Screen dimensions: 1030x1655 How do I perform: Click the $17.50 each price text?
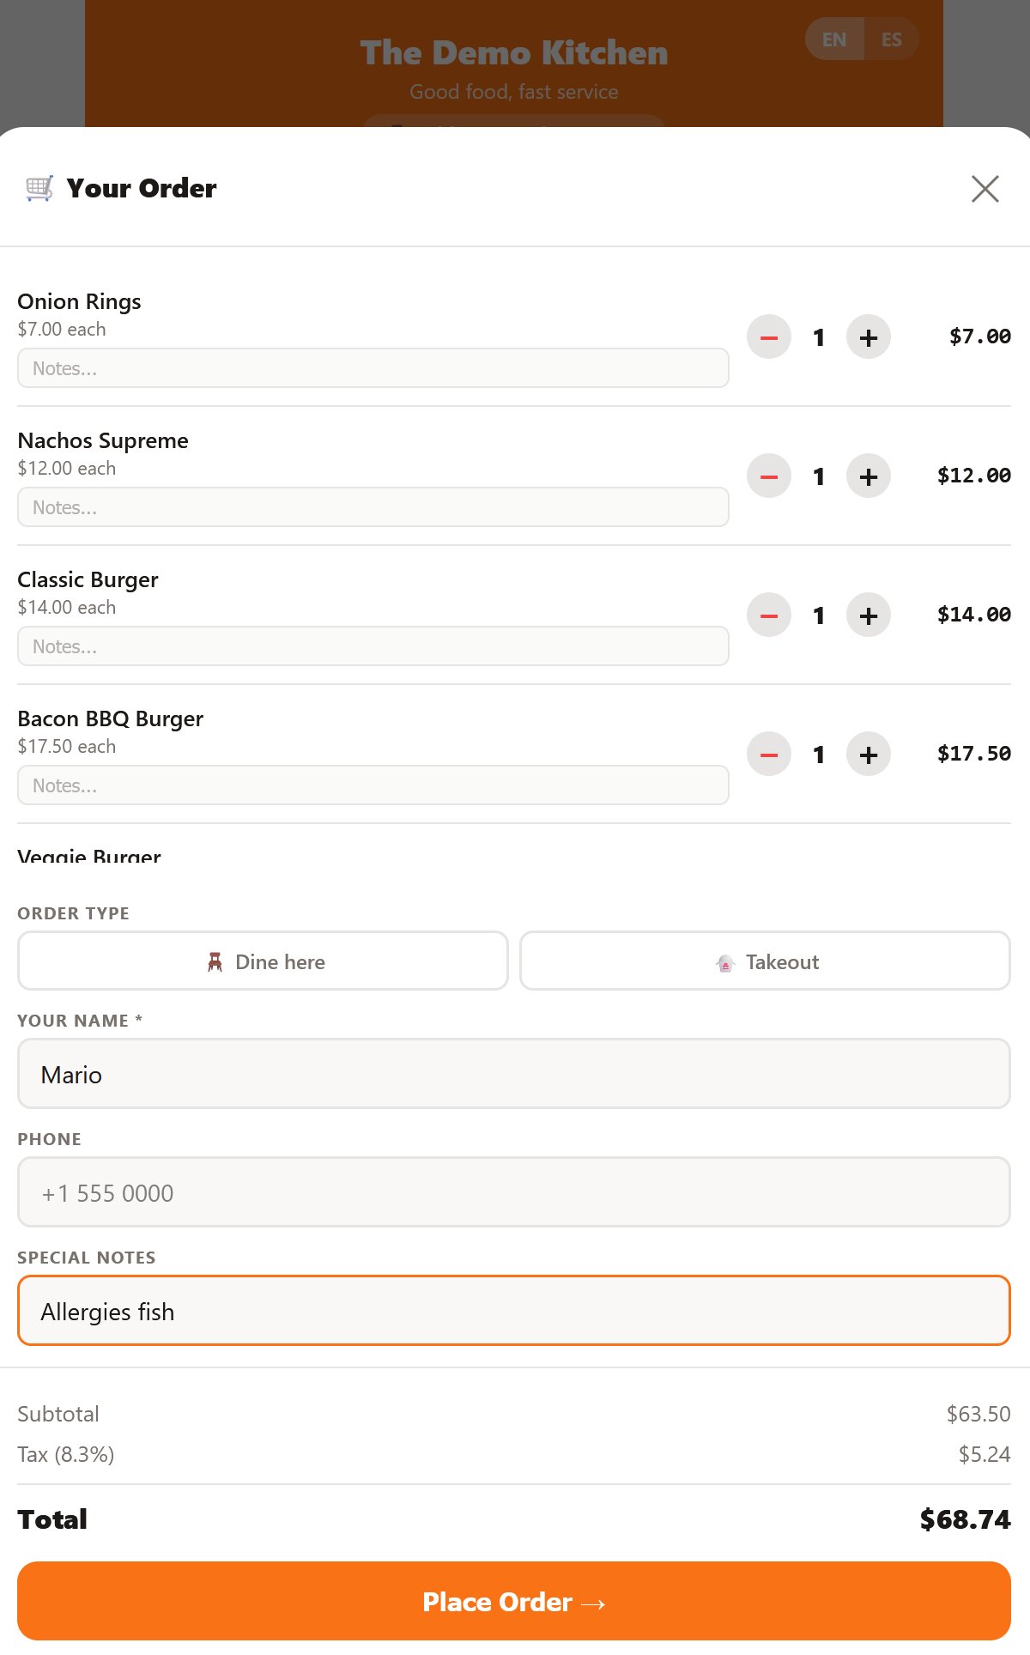66,746
